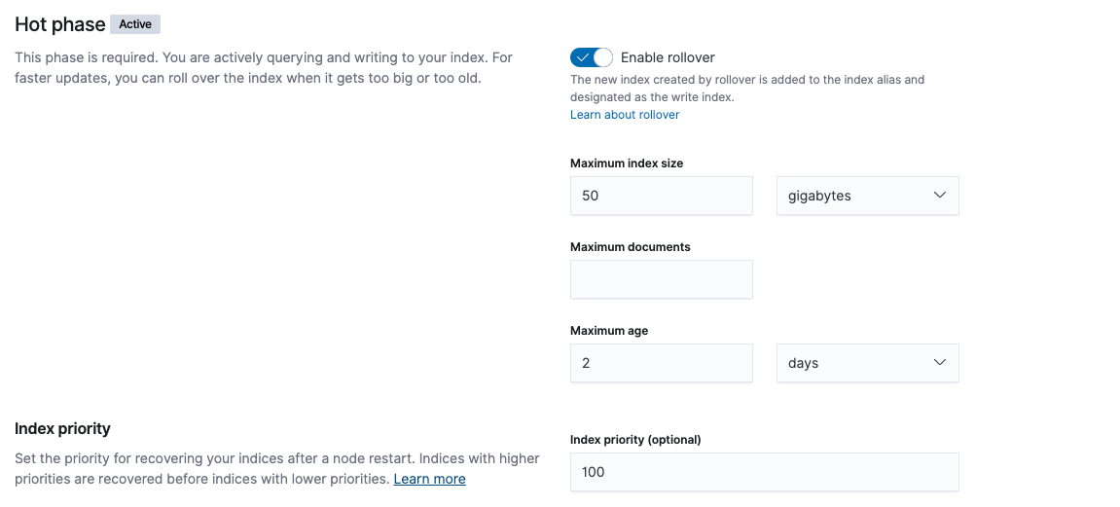Screen dimensions: 1120x507
Task: Open the Learn about rollover link
Action: [625, 114]
